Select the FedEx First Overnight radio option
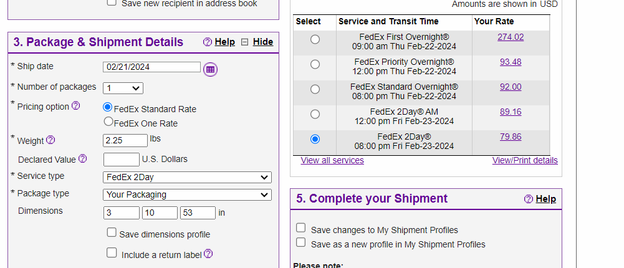This screenshot has width=624, height=268. [315, 39]
